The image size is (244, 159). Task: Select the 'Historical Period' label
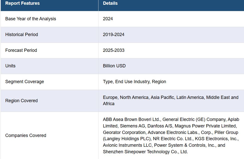point(22,35)
